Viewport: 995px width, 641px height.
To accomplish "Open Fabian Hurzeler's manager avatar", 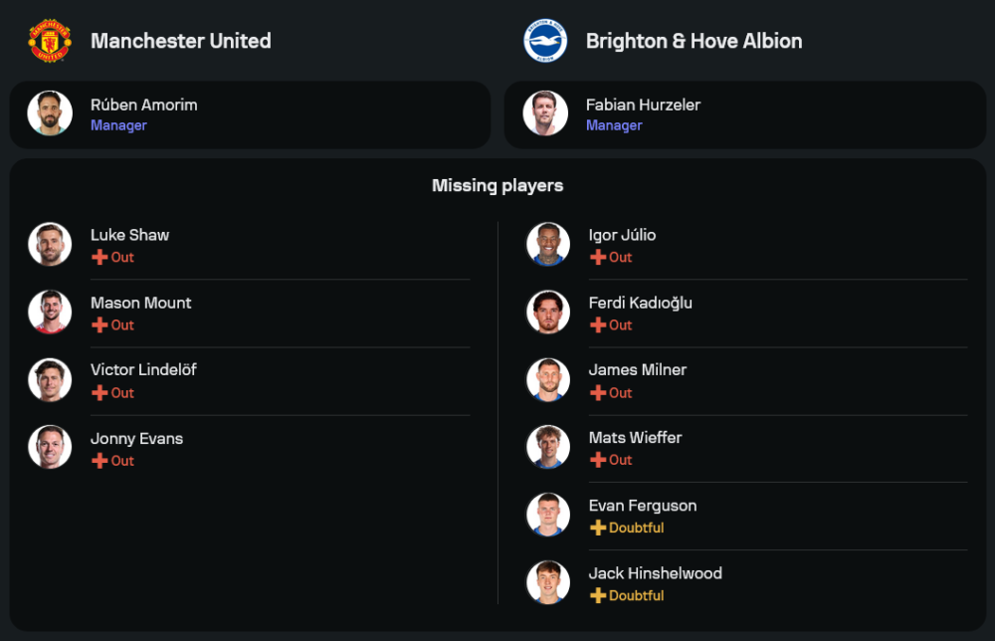I will [545, 113].
